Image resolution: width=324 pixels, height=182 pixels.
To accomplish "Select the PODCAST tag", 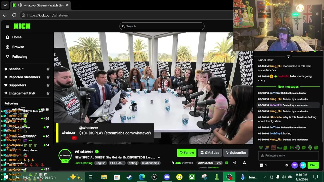I will pyautogui.click(x=117, y=163).
